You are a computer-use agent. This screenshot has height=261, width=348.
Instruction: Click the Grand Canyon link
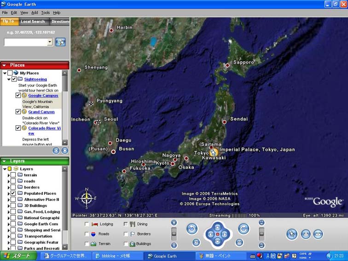41,112
